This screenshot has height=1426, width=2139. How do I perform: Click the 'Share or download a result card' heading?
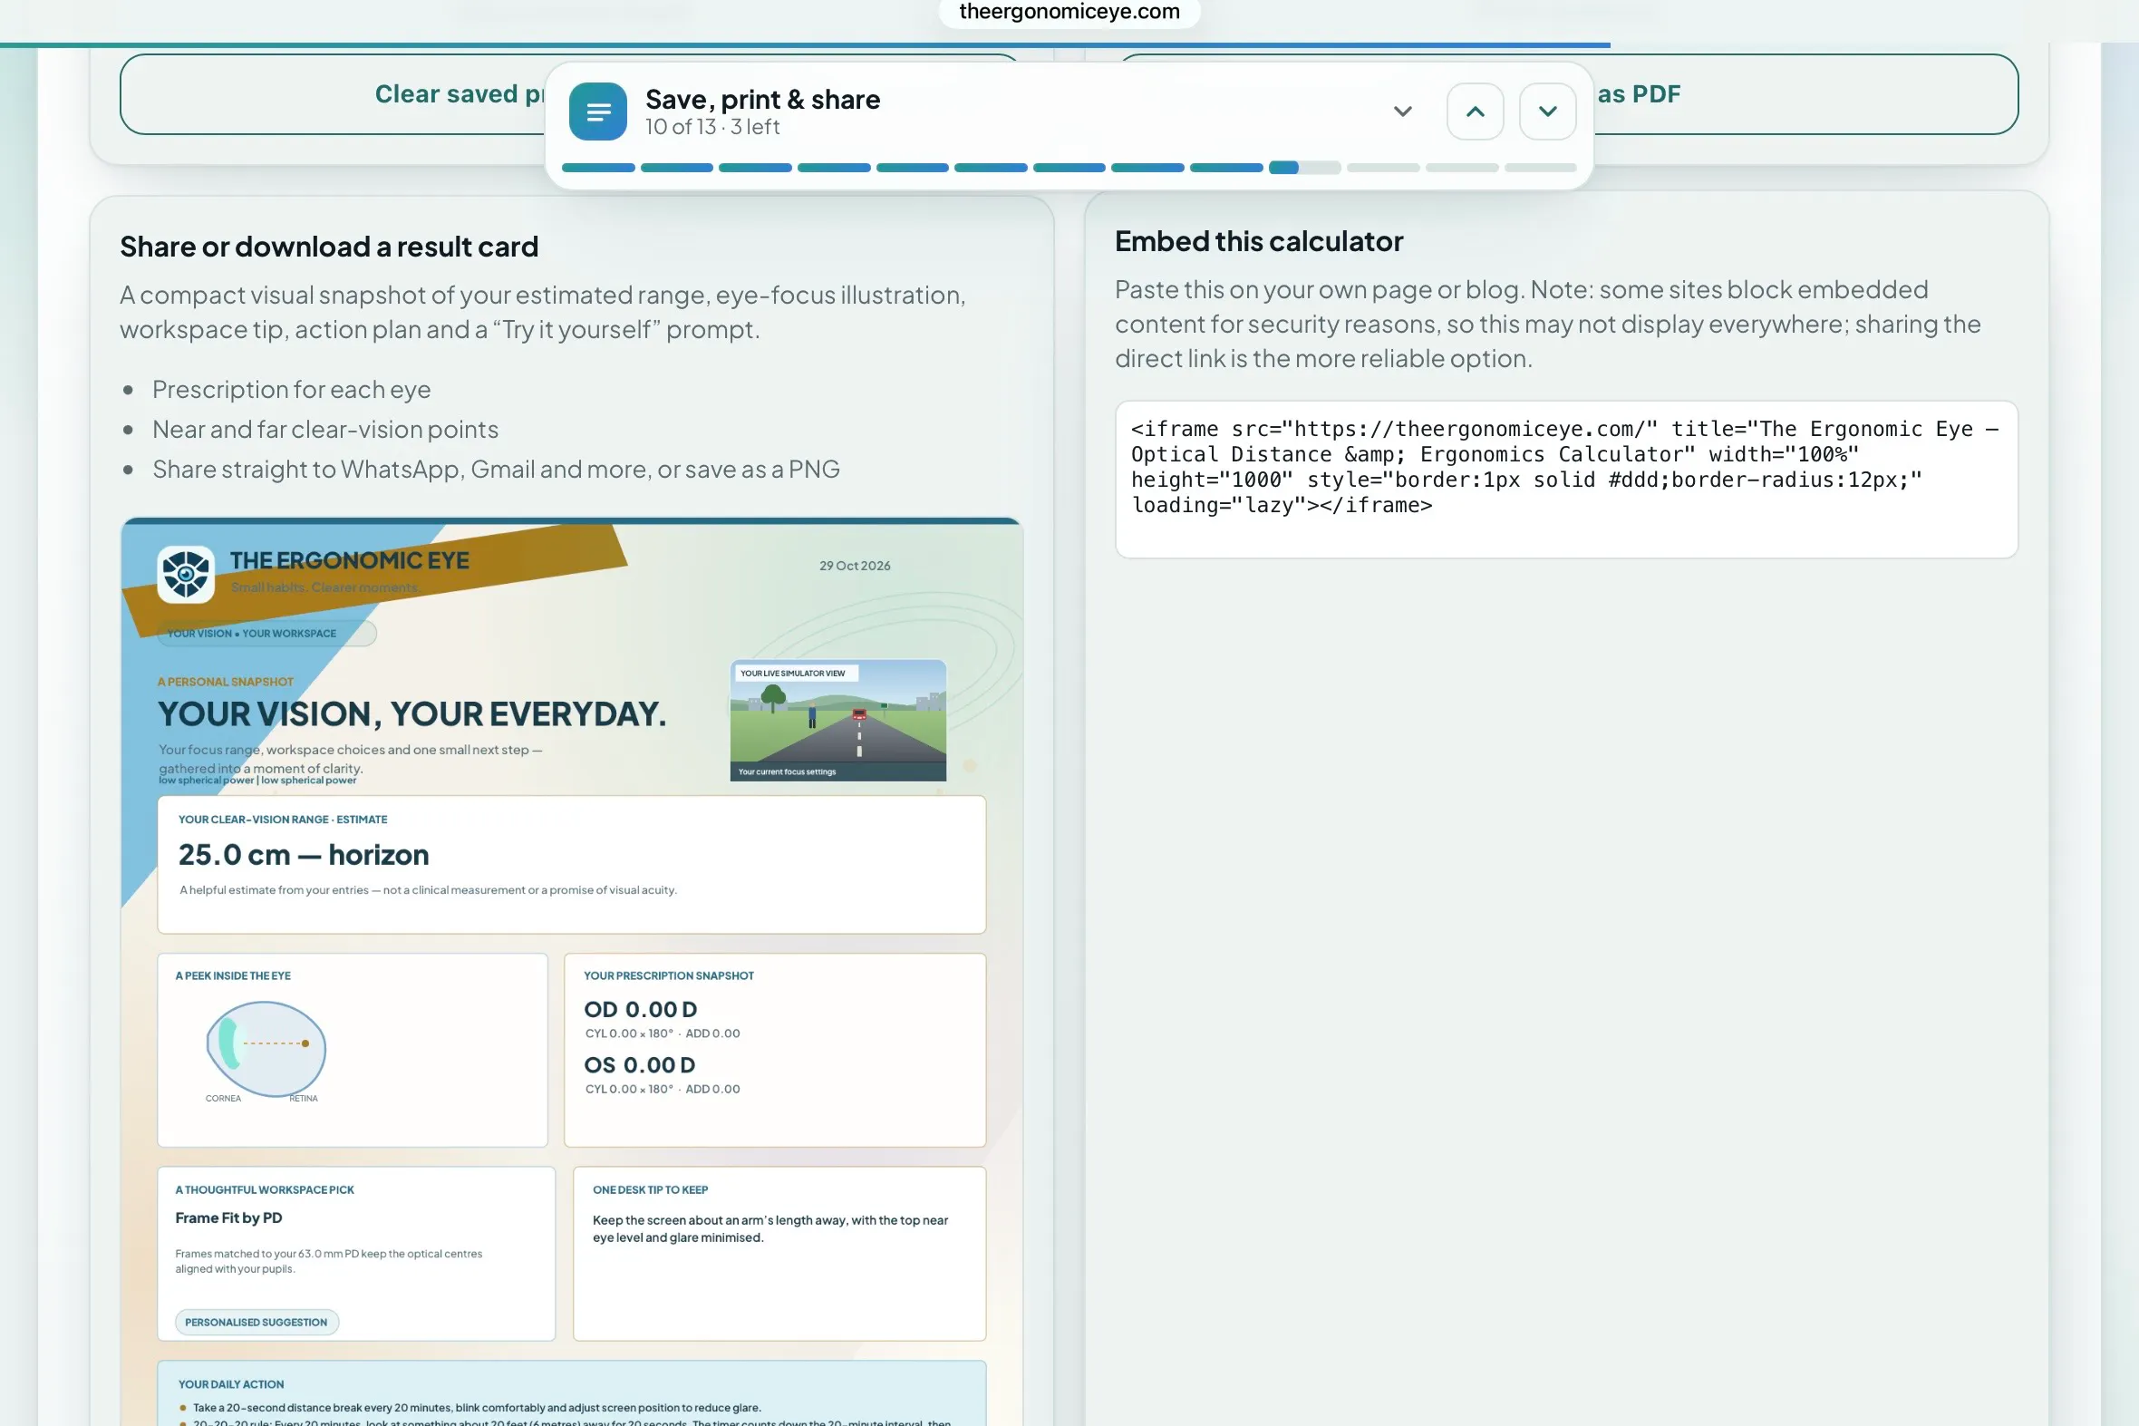[x=329, y=247]
